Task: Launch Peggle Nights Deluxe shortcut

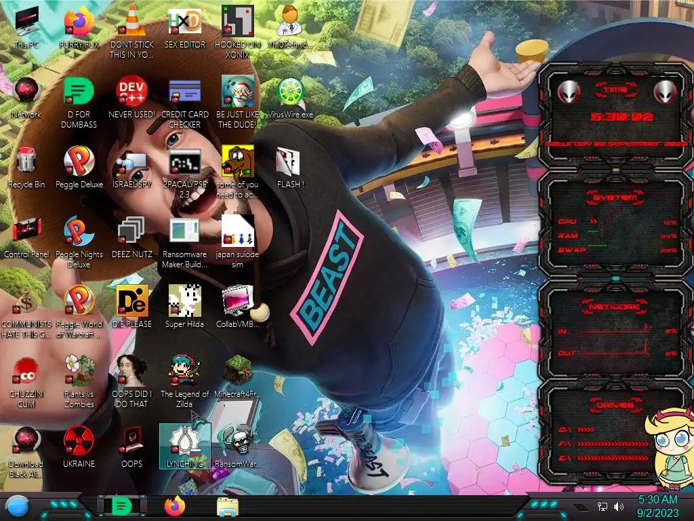Action: tap(79, 242)
